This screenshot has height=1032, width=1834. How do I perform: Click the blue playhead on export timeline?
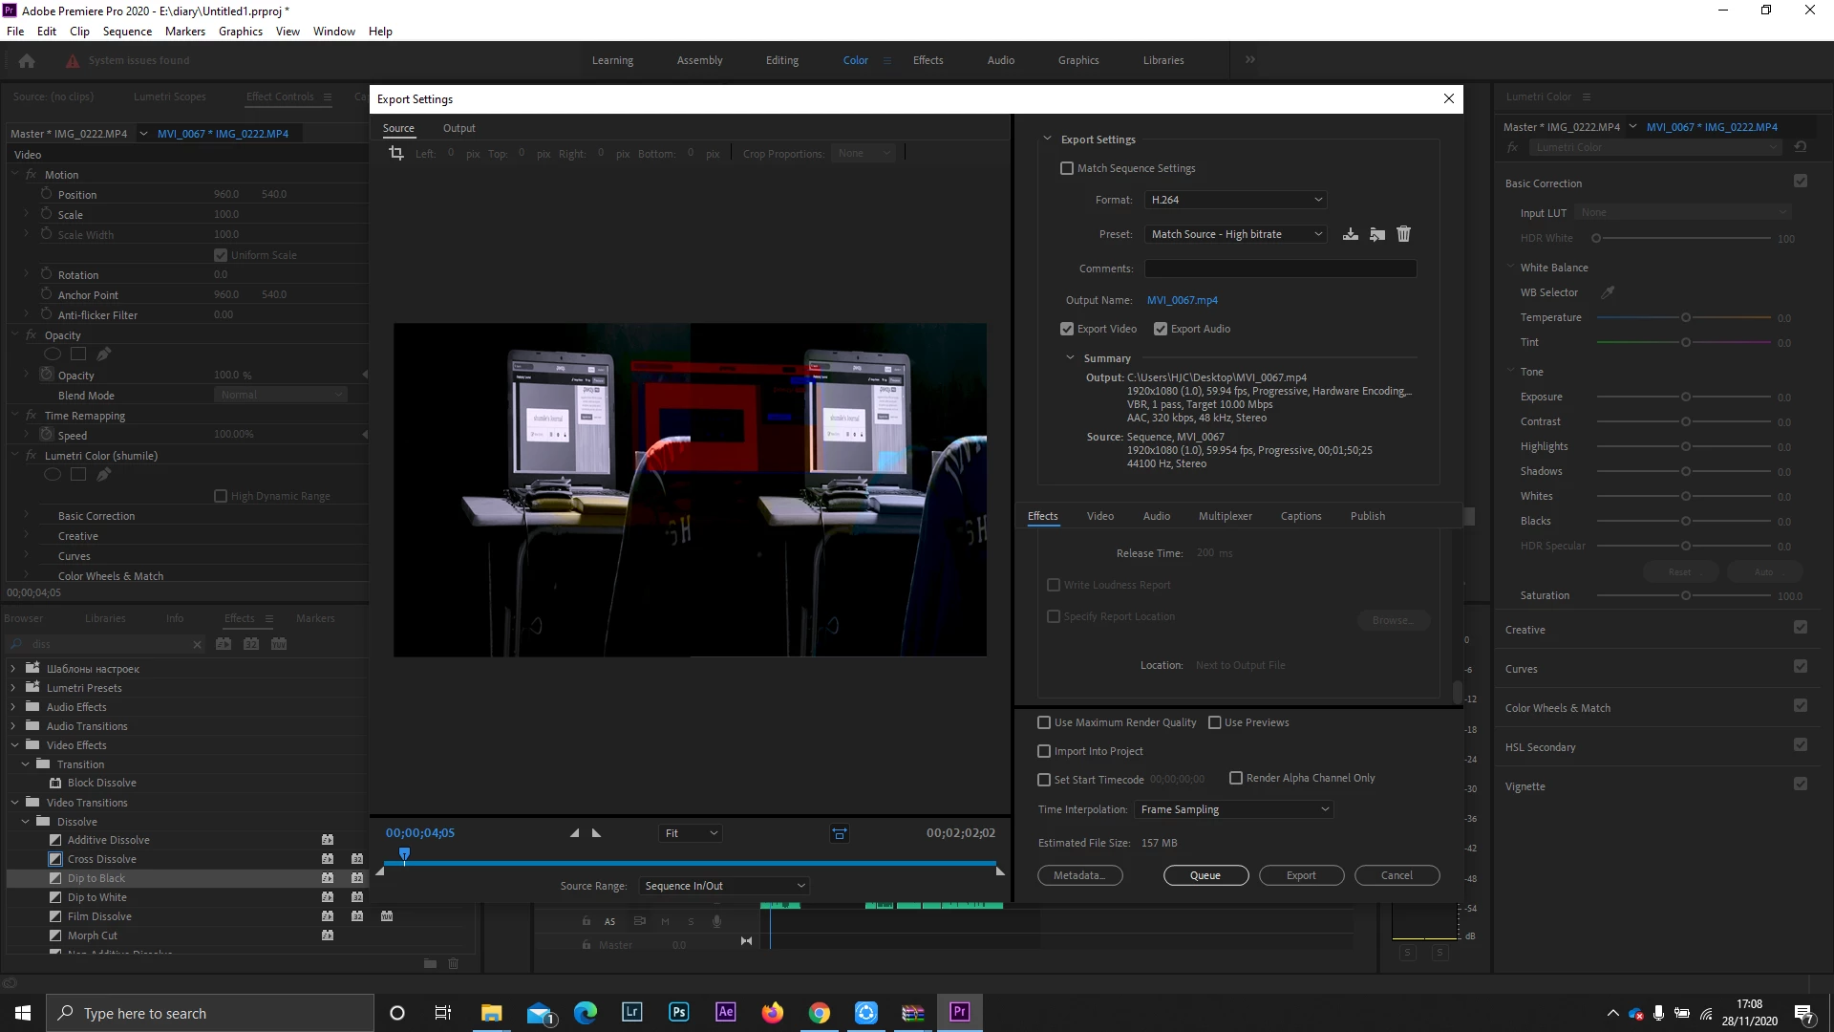tap(404, 853)
